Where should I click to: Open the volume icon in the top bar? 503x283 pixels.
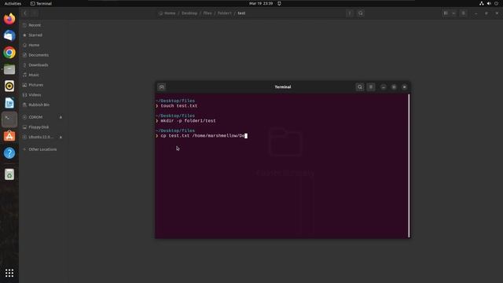(x=489, y=3)
